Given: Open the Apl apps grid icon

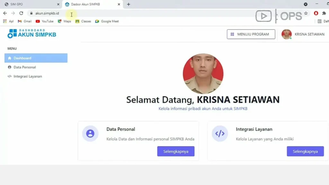Looking at the screenshot, I should (x=5, y=21).
